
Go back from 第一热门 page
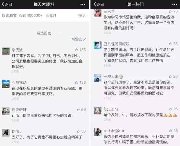coord(99,5)
